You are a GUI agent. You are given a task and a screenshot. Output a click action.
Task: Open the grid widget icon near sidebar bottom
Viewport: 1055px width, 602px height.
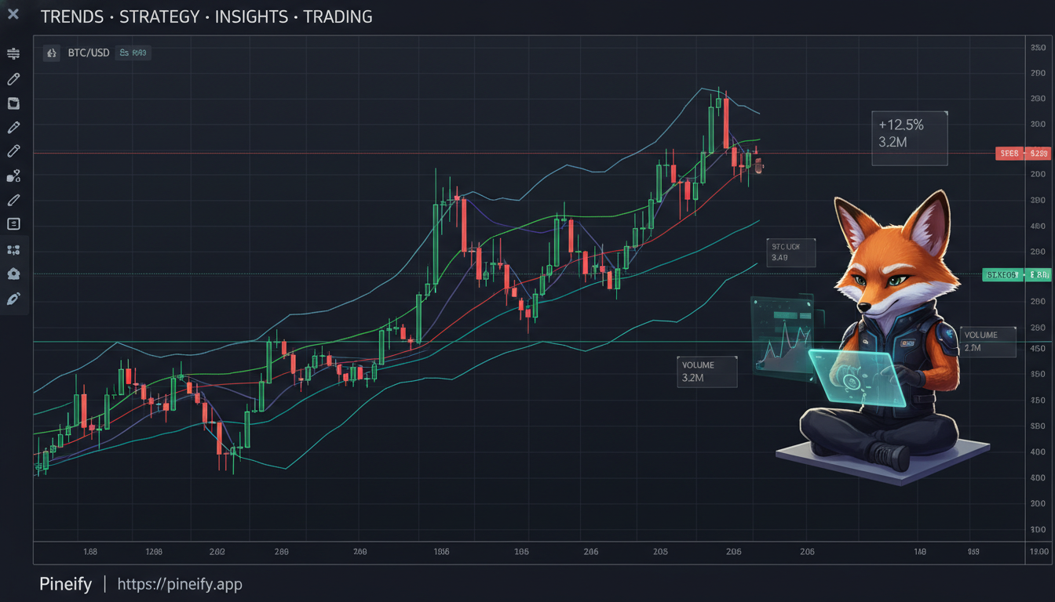pyautogui.click(x=13, y=249)
